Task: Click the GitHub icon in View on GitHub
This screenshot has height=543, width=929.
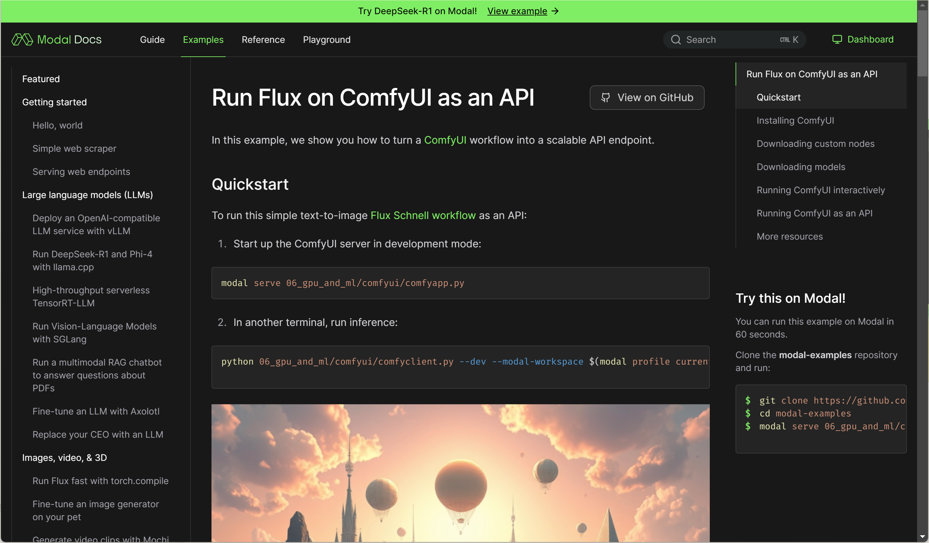Action: 605,97
